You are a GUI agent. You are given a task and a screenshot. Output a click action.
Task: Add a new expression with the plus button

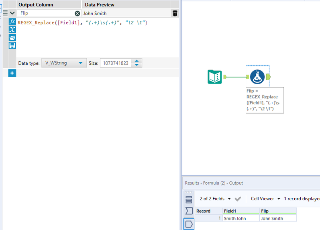12,73
